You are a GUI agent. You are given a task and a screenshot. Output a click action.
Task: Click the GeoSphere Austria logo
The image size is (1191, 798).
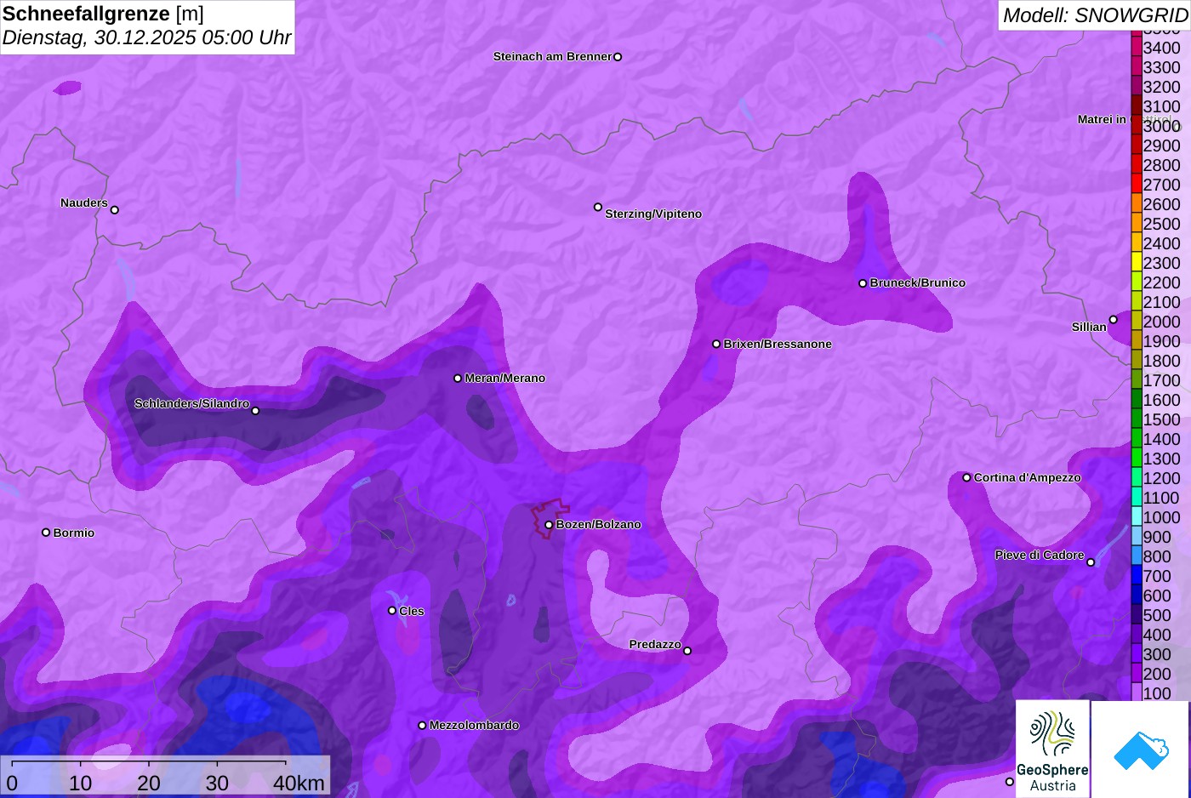(1052, 749)
